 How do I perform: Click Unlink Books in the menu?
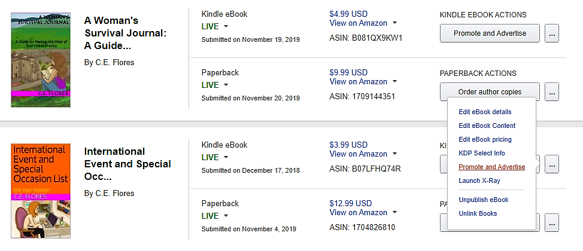[478, 213]
